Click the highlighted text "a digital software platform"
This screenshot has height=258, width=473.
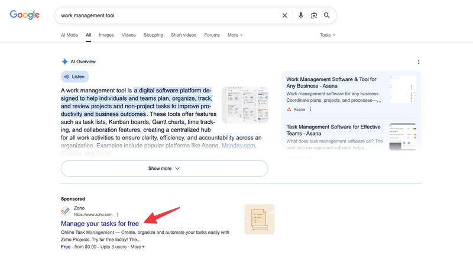[167, 91]
